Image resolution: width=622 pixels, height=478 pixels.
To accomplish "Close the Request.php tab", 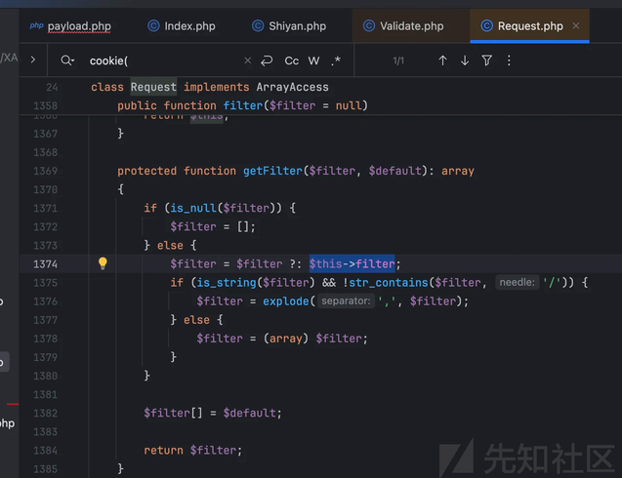I will coord(576,26).
